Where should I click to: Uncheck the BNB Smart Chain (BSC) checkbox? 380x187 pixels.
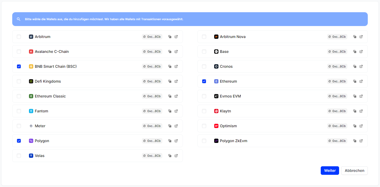19,66
